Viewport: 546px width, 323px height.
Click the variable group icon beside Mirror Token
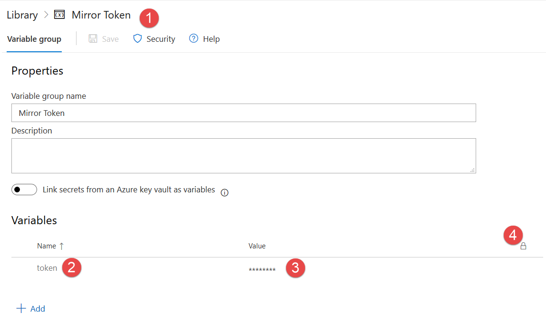(x=59, y=15)
